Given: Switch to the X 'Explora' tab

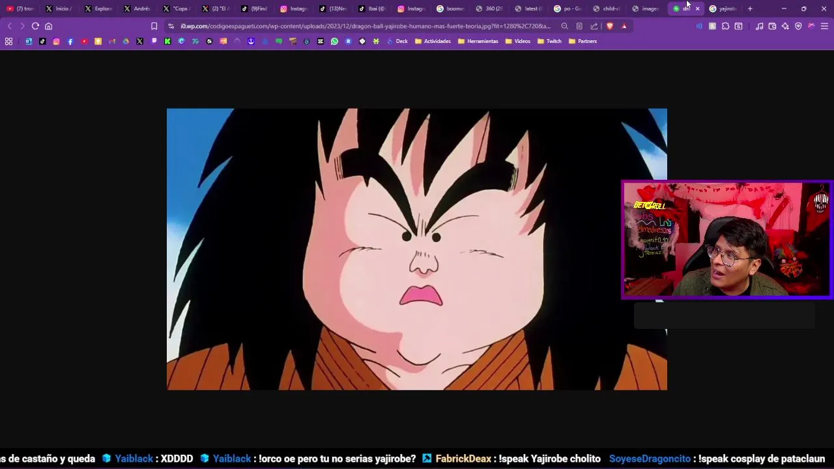Looking at the screenshot, I should (98, 8).
